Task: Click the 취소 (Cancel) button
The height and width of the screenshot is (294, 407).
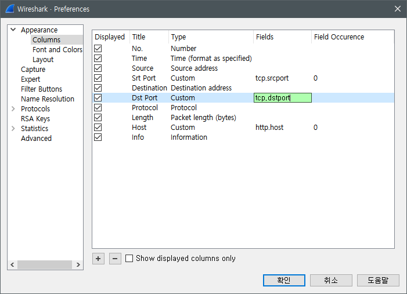Action: click(331, 280)
